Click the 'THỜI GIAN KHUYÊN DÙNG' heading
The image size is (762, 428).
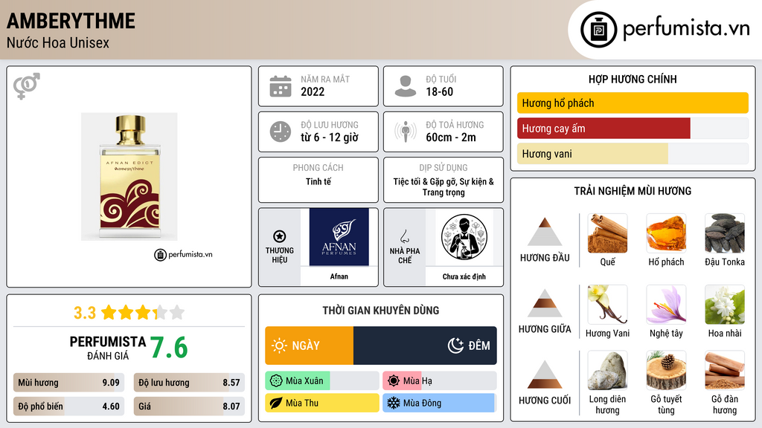pos(381,310)
